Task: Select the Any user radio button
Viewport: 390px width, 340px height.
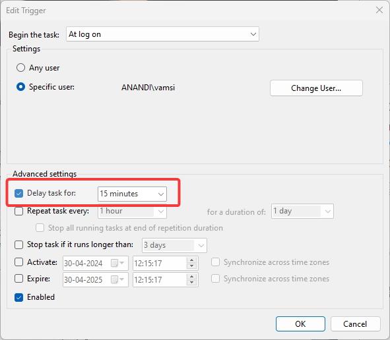Action: click(x=20, y=68)
